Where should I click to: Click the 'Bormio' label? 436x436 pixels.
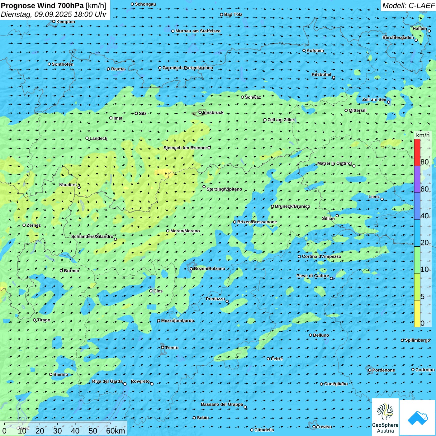coord(72,271)
